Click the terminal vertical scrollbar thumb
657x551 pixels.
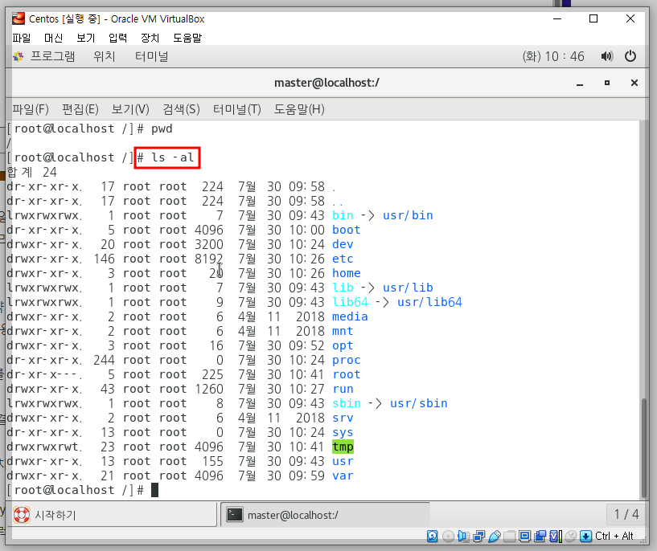644,448
